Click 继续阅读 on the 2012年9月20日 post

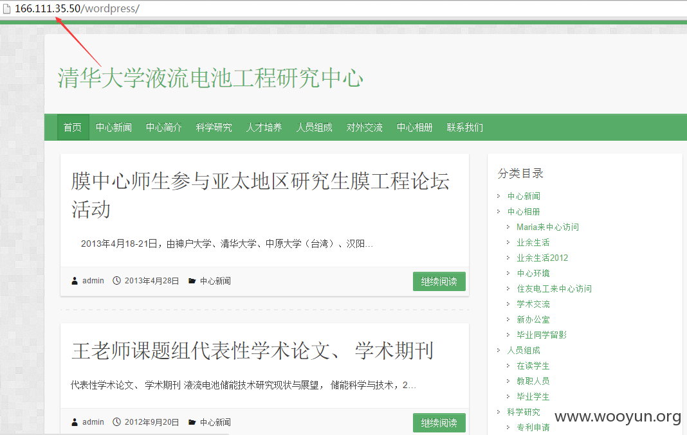439,423
